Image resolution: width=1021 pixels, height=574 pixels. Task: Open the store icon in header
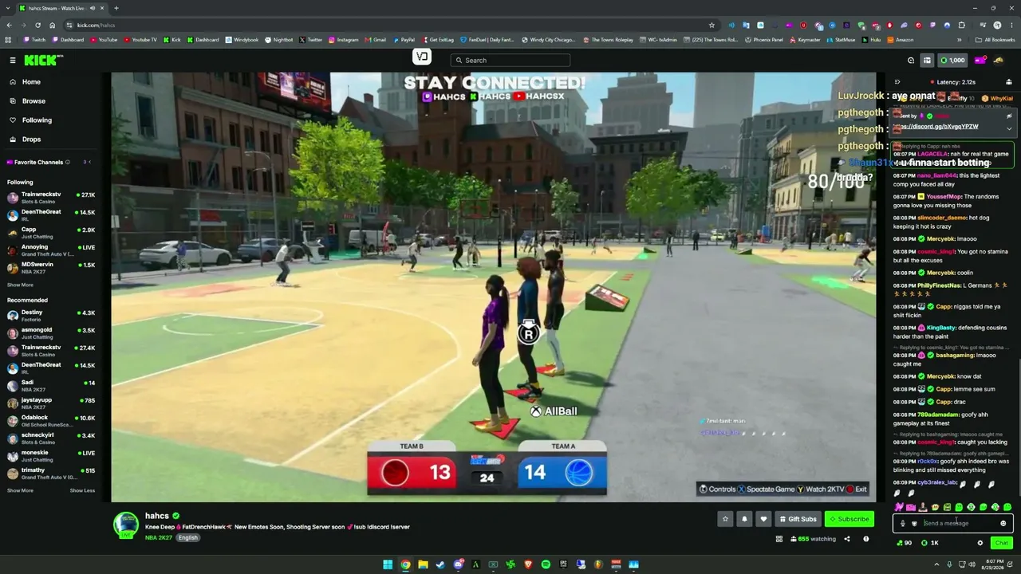pyautogui.click(x=927, y=60)
